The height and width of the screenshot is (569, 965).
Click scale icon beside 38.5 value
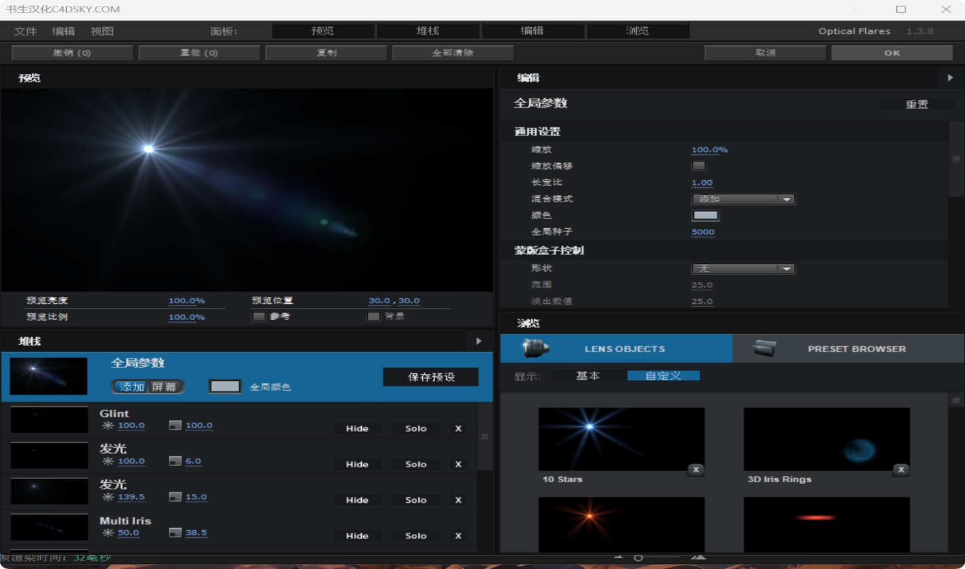click(175, 533)
